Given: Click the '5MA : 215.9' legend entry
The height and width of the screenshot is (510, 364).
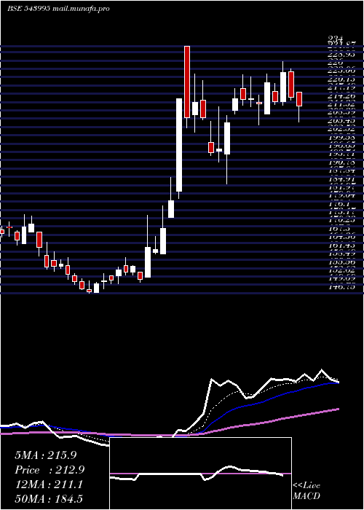Looking at the screenshot, I should (46, 455).
